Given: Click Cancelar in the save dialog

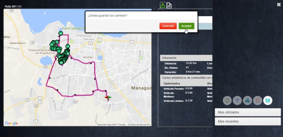Looking at the screenshot, I should [x=168, y=26].
